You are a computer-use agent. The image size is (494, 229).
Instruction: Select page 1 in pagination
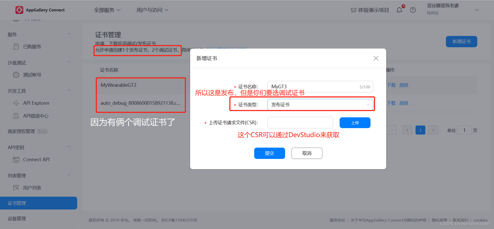pos(420,130)
